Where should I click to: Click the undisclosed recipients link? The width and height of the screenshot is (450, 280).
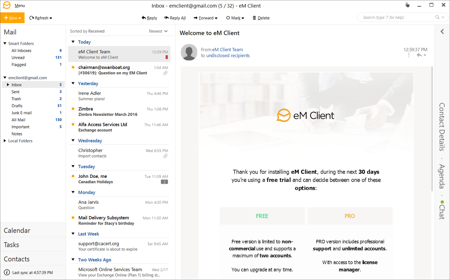228,55
